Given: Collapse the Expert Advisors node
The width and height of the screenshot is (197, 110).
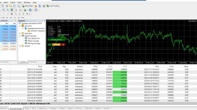Looking at the screenshot, I should 20,36.
